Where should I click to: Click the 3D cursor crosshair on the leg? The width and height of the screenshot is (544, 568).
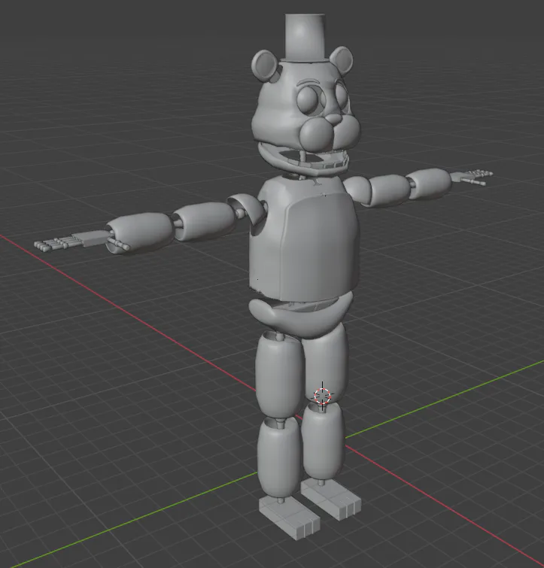[x=322, y=396]
